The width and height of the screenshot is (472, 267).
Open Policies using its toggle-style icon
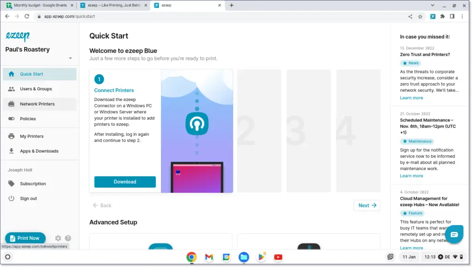[10, 119]
